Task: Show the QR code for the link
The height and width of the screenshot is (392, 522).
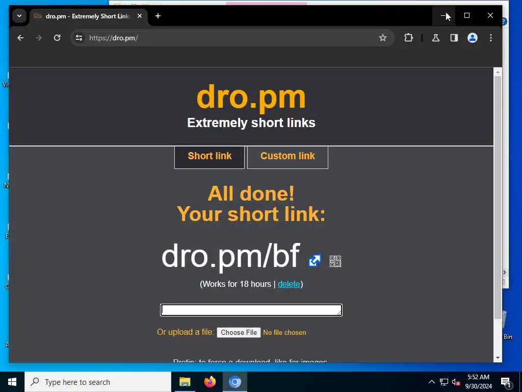Action: click(335, 261)
